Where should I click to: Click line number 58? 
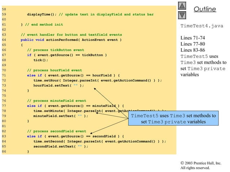click(x=4, y=9)
